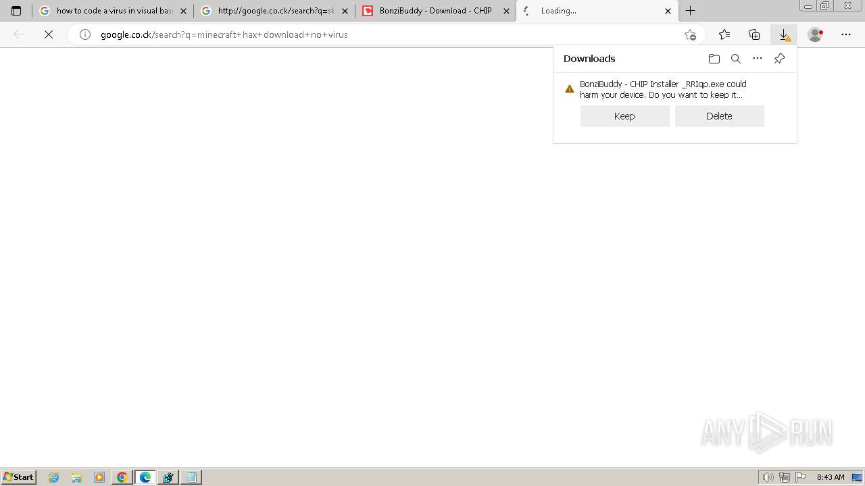Select Microsoft Edge taskbar icon
Screen dimensions: 865x486
145,477
